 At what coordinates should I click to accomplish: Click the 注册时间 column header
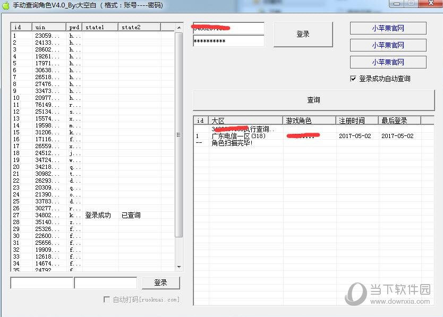[357, 121]
